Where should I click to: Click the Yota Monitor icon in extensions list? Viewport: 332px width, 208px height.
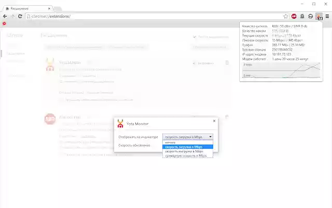click(x=50, y=64)
